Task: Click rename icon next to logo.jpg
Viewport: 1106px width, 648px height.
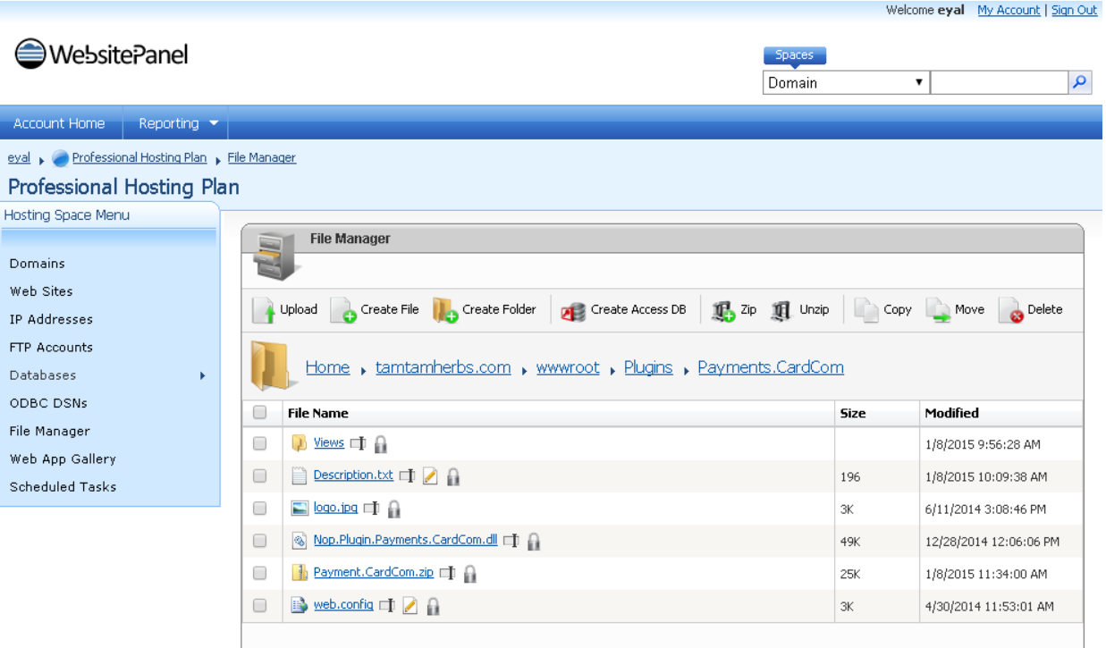Action: tap(371, 509)
